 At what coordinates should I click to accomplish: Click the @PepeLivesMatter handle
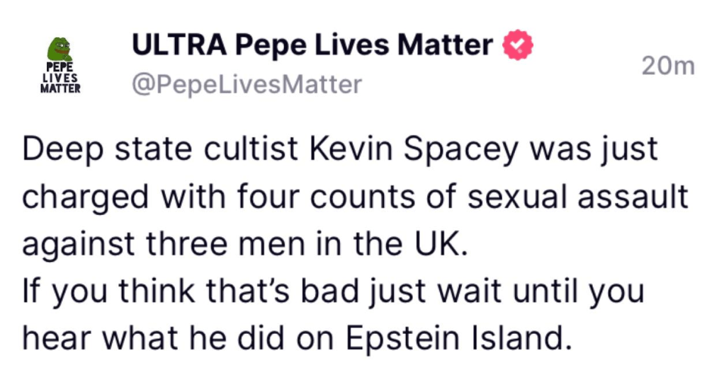(x=247, y=85)
